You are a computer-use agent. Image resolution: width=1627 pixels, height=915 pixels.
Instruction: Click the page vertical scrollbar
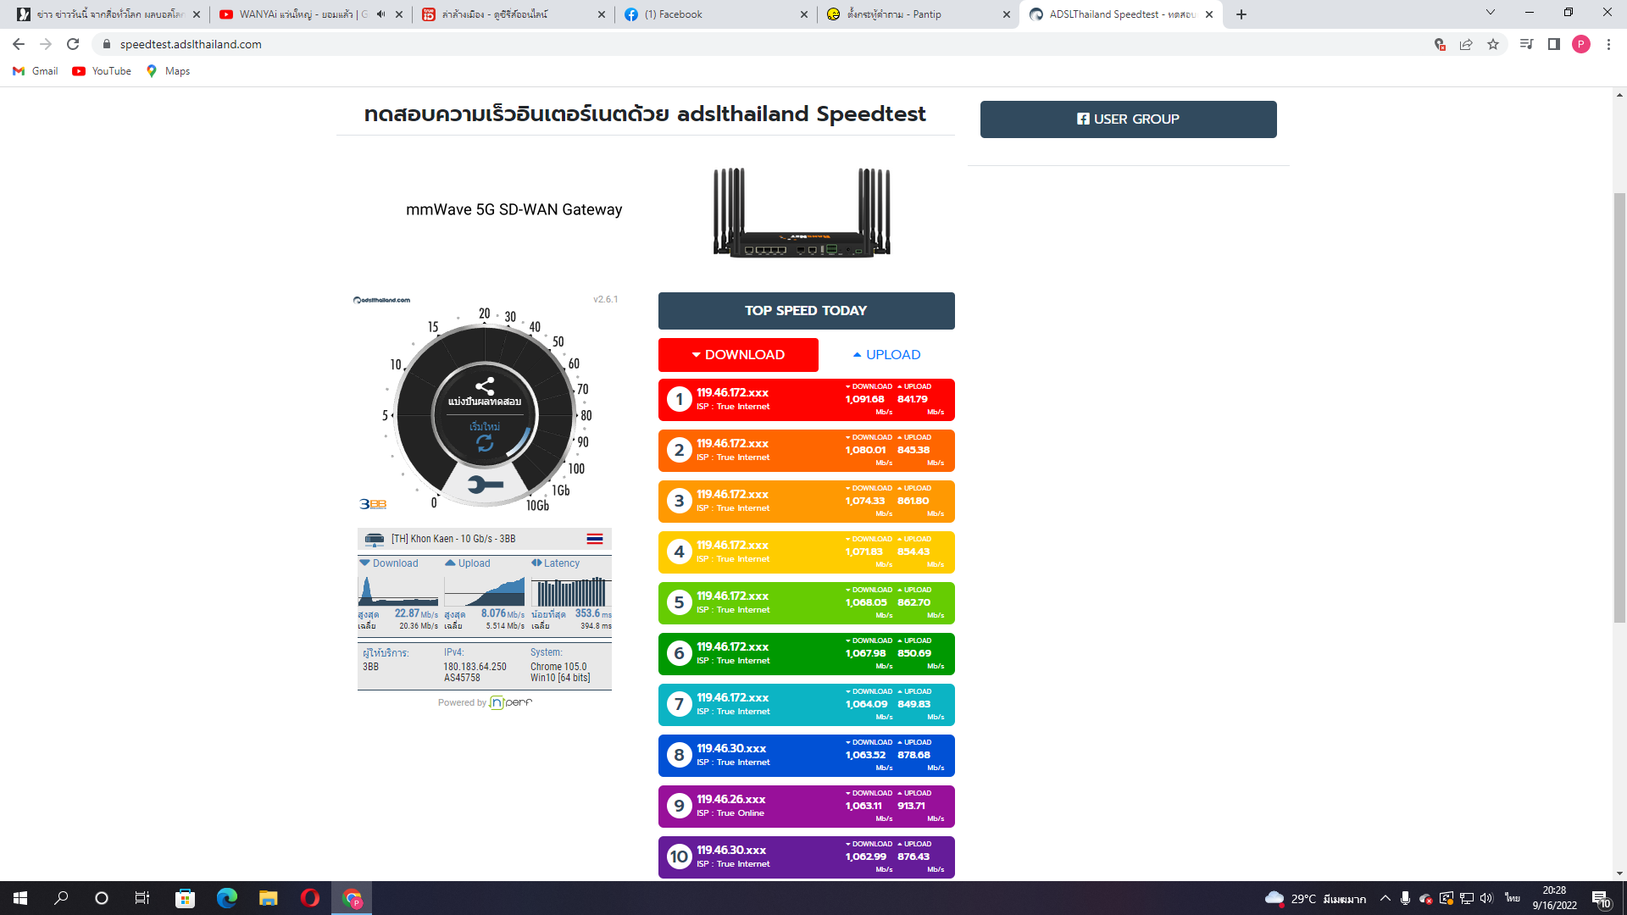(1619, 407)
